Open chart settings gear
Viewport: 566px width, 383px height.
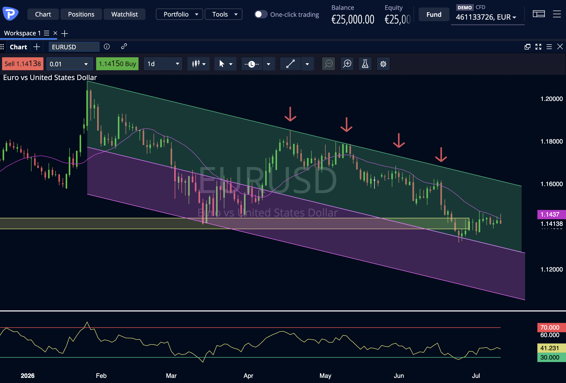383,64
